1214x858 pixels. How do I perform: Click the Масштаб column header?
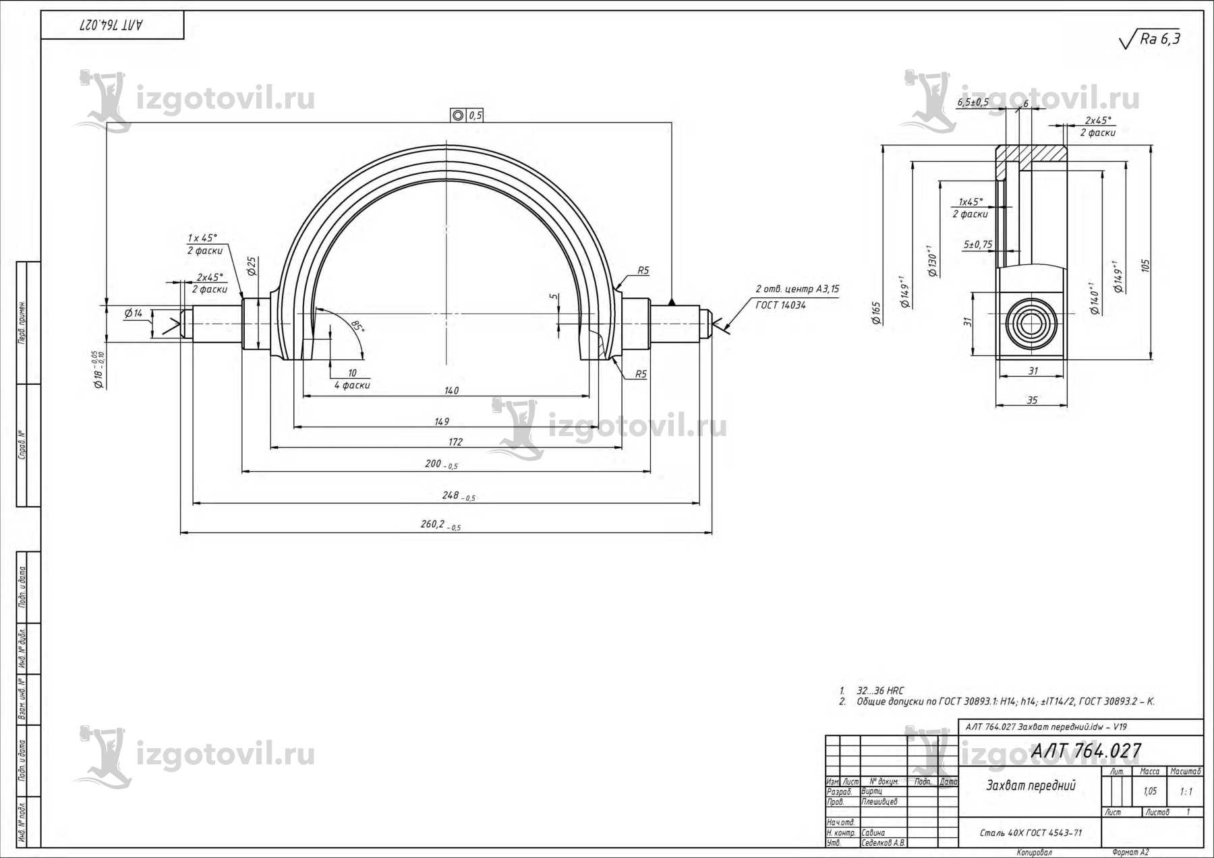pyautogui.click(x=1186, y=771)
